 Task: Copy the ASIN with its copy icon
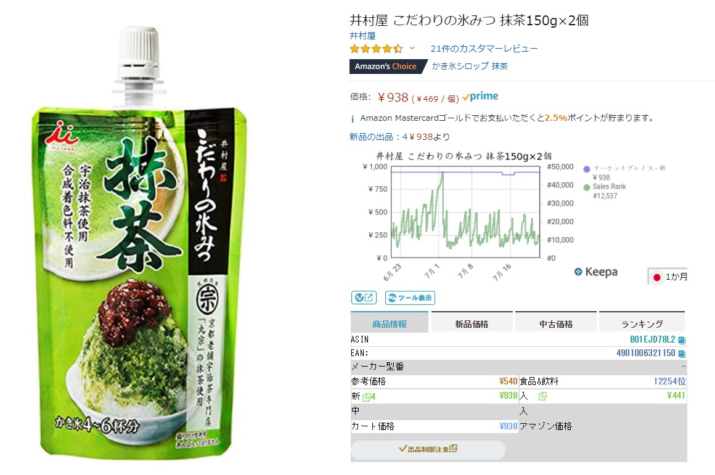[682, 340]
